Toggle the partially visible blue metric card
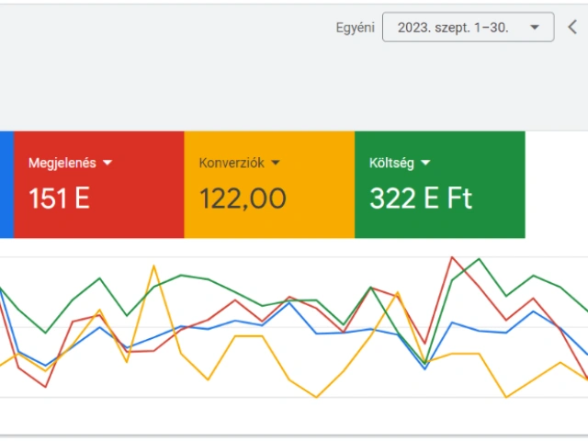This screenshot has height=441, width=588. [6, 184]
